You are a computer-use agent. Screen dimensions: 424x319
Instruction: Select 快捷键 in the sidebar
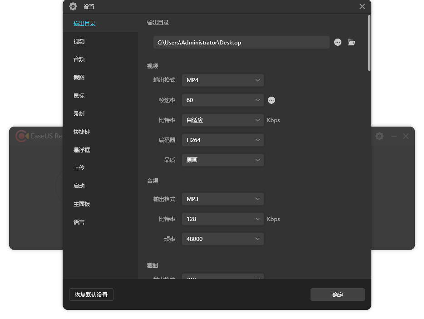click(82, 132)
